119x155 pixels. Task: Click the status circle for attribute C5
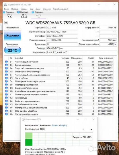tap(6, 104)
